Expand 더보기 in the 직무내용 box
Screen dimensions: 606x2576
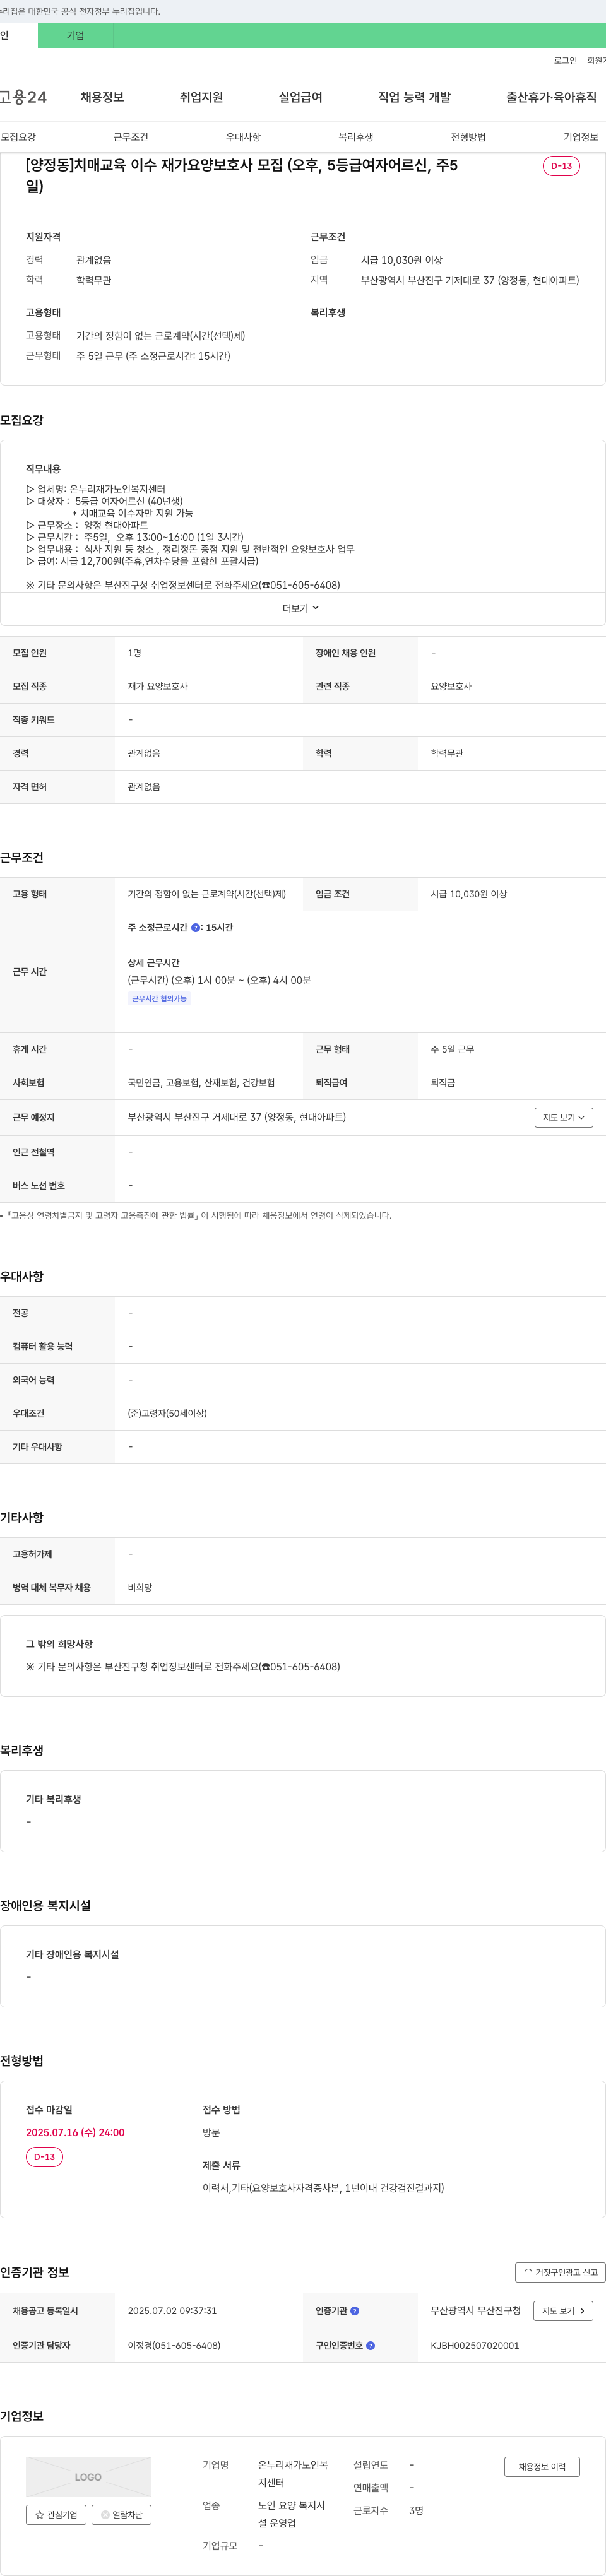(x=301, y=608)
